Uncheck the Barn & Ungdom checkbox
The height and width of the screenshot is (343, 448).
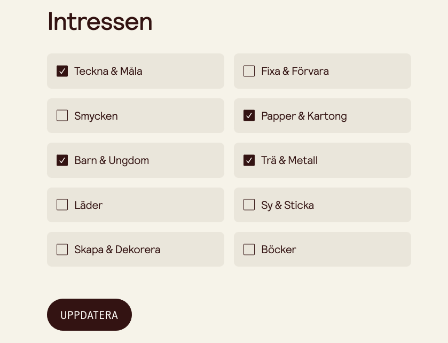pos(62,160)
